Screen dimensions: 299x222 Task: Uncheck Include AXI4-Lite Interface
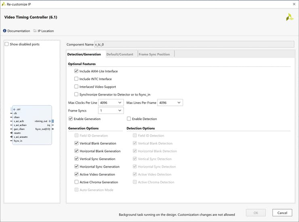[x=76, y=71]
